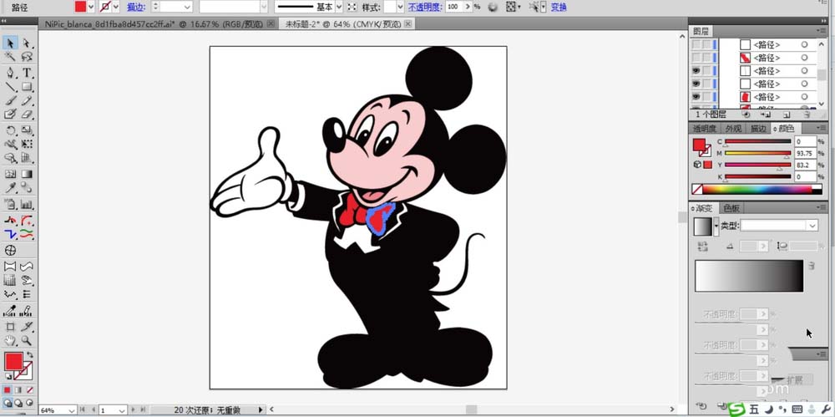Click the 不透明度 opacity link
This screenshot has width=835, height=417.
[425, 7]
